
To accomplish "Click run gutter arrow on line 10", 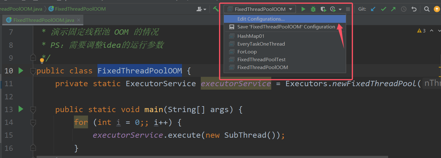I will (21, 71).
